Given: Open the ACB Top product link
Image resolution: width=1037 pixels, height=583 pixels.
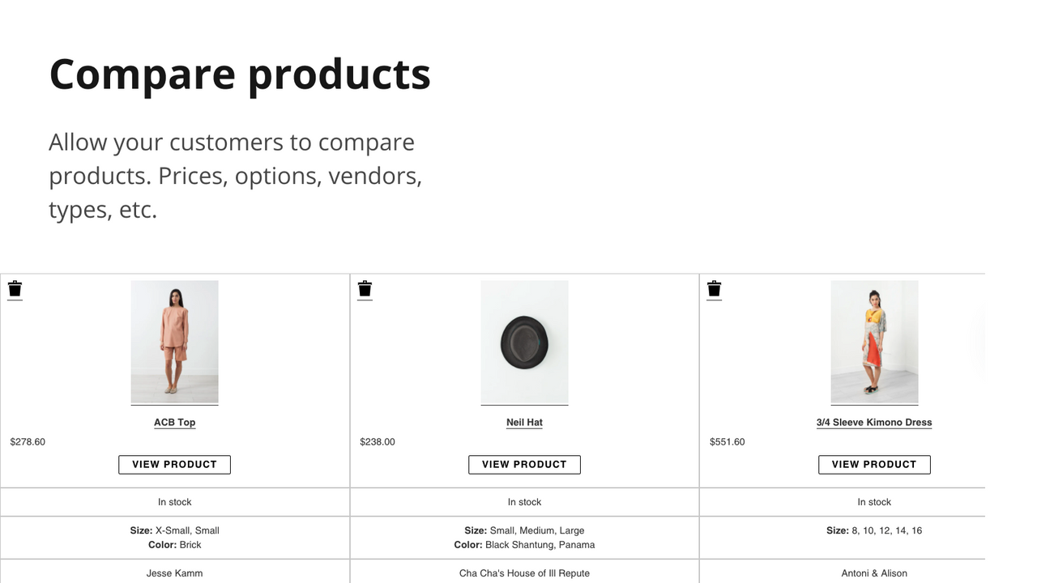Looking at the screenshot, I should click(174, 422).
